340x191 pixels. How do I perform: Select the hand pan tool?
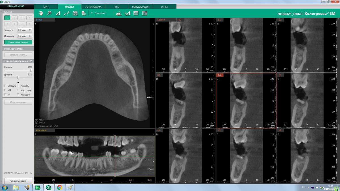pos(41,13)
